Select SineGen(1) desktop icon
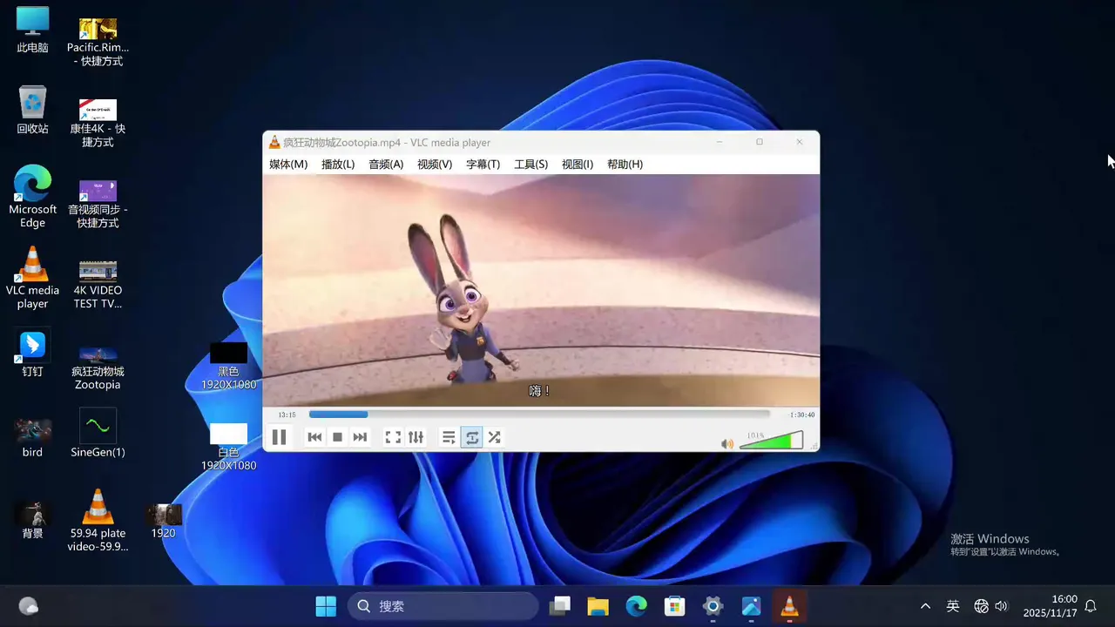Screen dimensions: 1115x627 click(x=98, y=434)
